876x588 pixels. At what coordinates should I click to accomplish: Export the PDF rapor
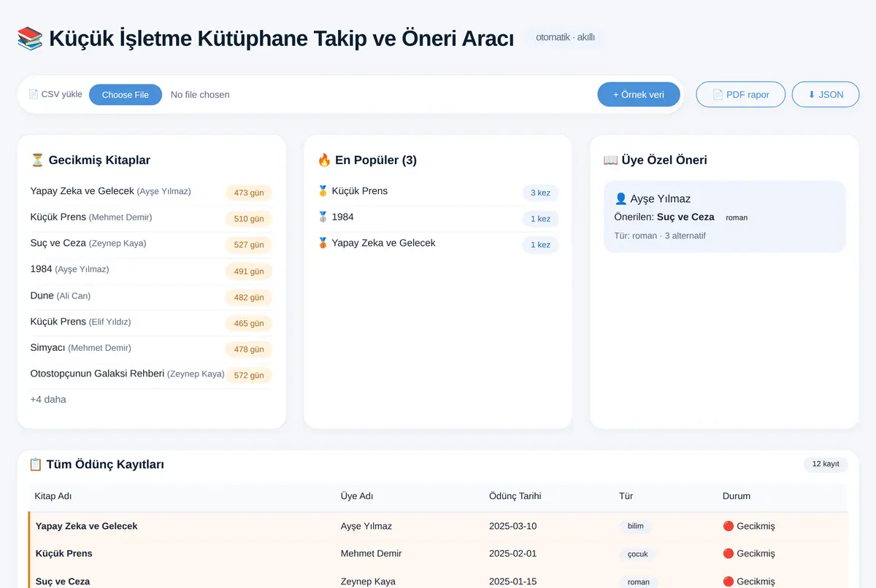coord(741,95)
